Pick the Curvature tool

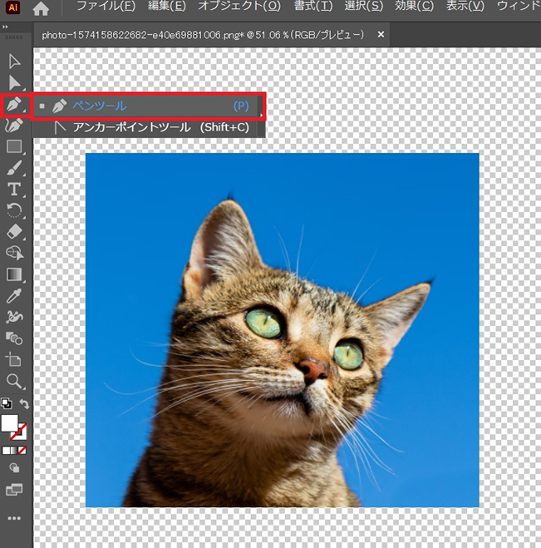(14, 126)
